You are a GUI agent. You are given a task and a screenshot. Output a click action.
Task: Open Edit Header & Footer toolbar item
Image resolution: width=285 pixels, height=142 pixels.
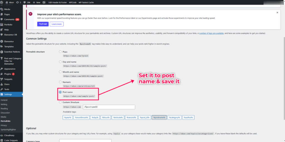58,2
